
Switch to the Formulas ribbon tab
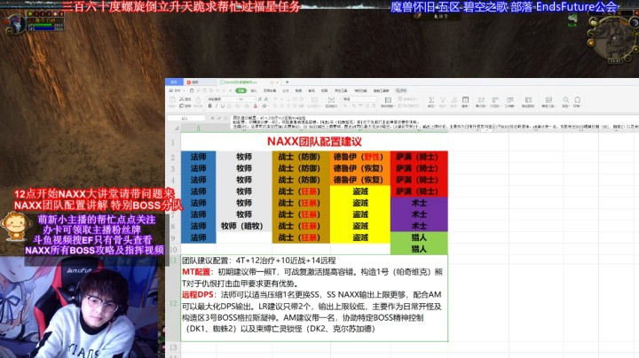click(286, 90)
